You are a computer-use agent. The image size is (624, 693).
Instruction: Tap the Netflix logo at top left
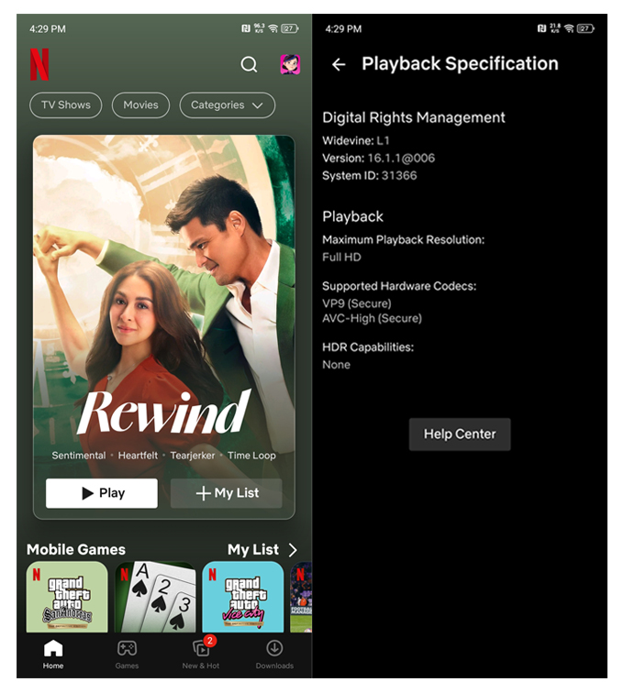tap(39, 64)
